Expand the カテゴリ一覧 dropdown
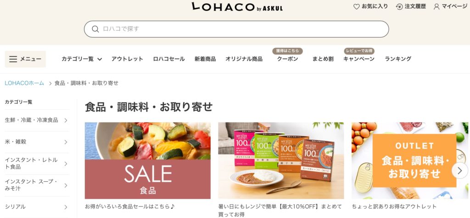 tap(82, 59)
